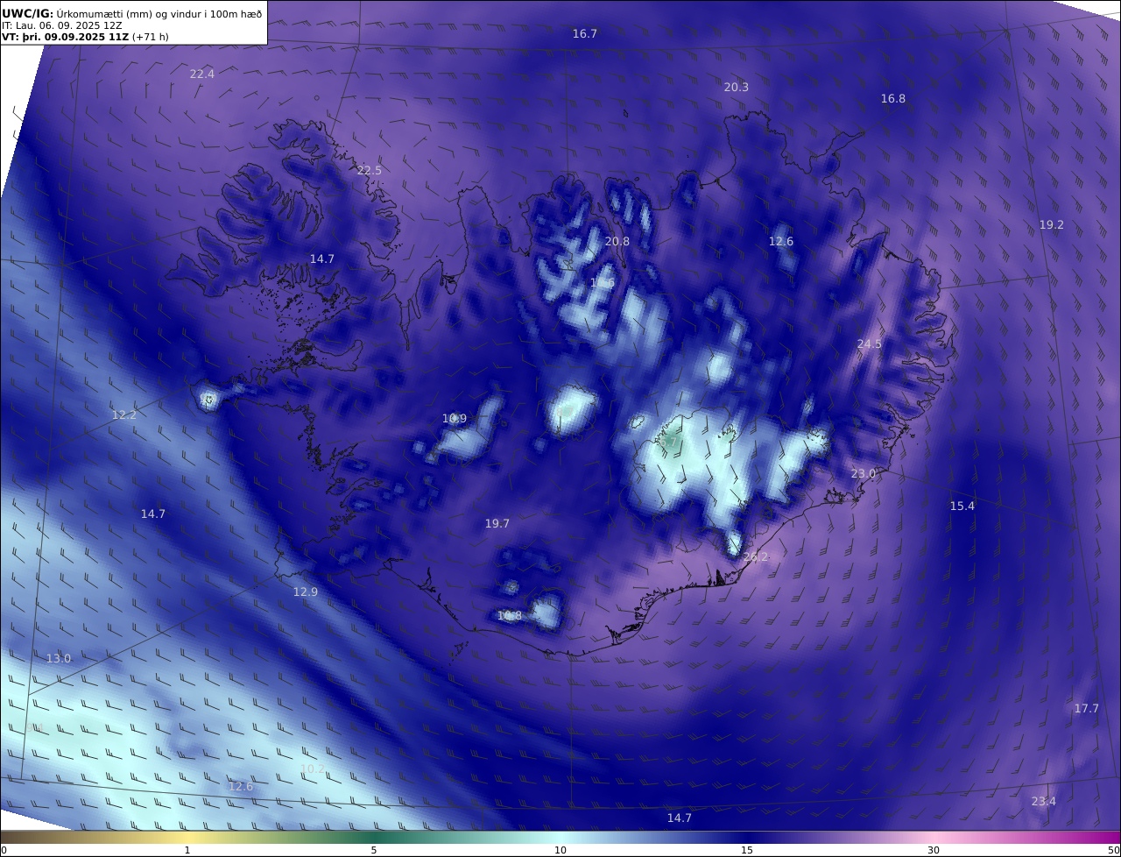Viewport: 1121px width, 857px height.
Task: Click the 0 tick on the color scale
Action: tap(4, 850)
